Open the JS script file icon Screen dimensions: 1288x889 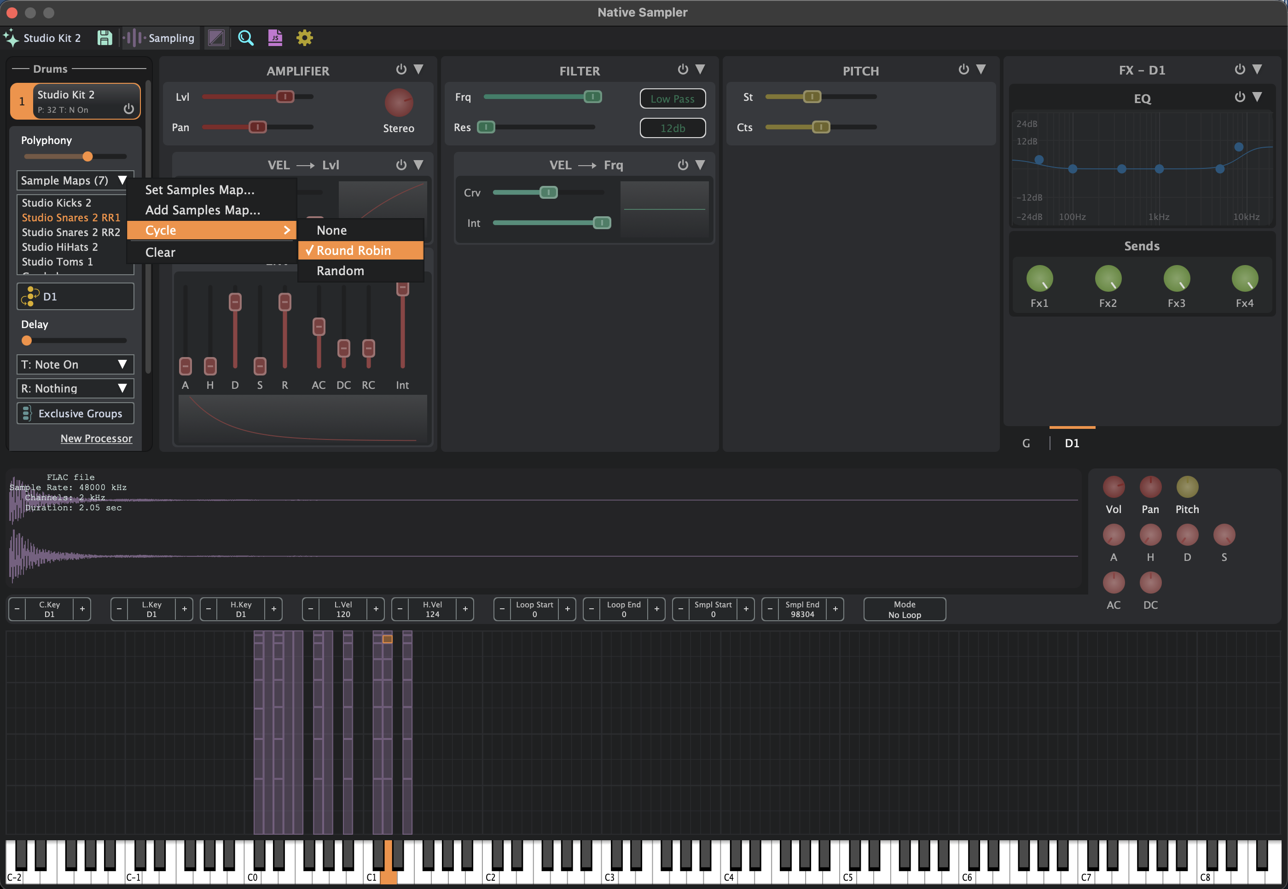pos(275,38)
